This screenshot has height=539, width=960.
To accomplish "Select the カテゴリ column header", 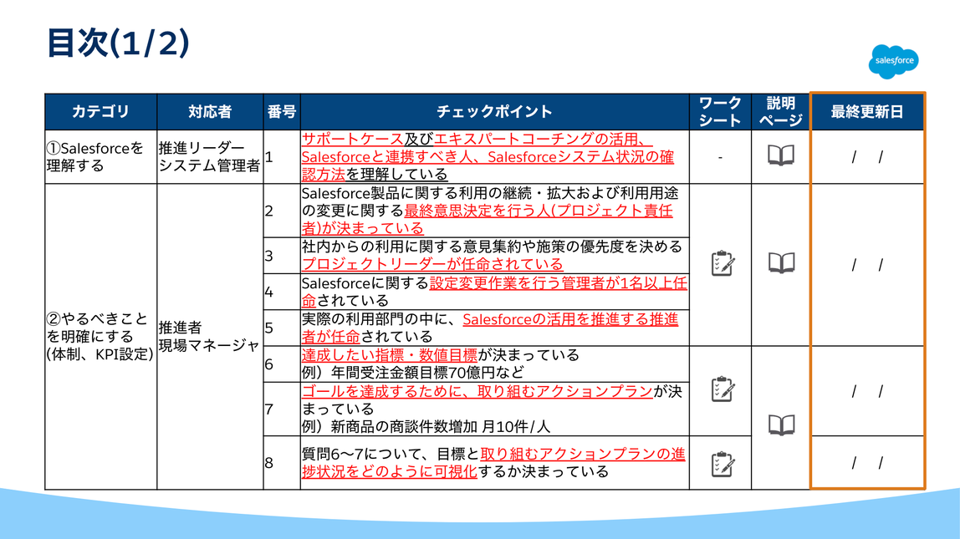I will pos(101,111).
